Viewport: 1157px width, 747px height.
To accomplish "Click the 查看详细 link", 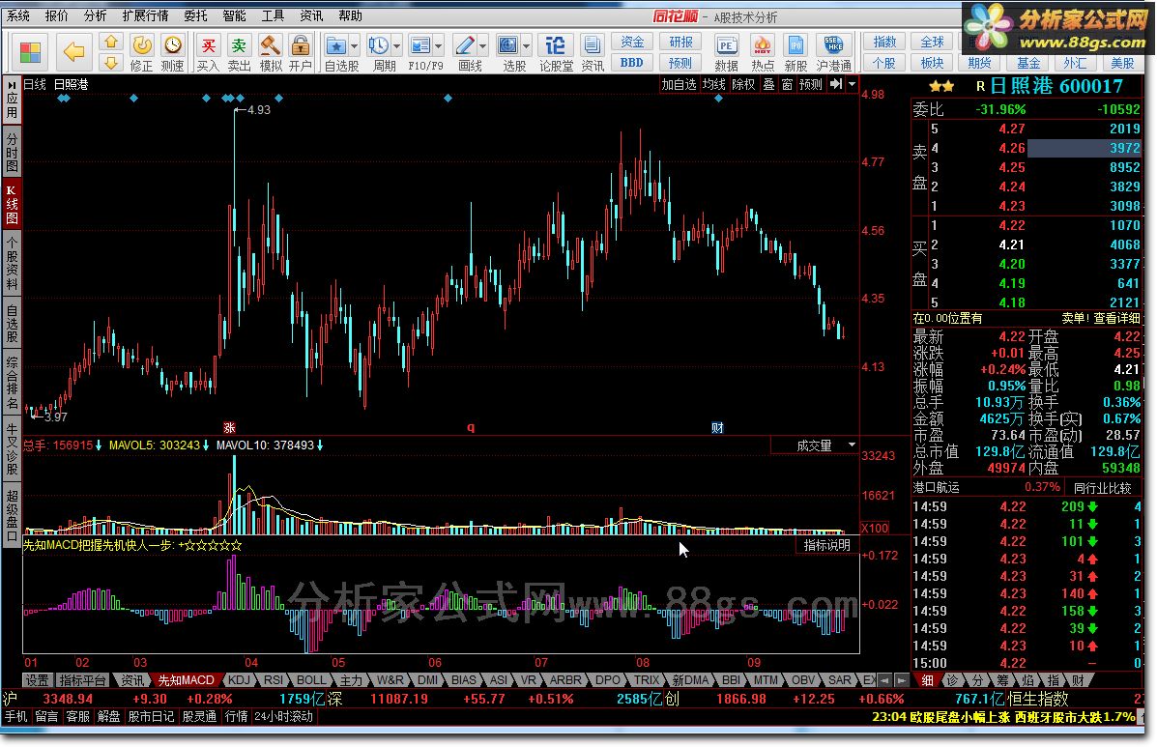I will (x=1116, y=318).
